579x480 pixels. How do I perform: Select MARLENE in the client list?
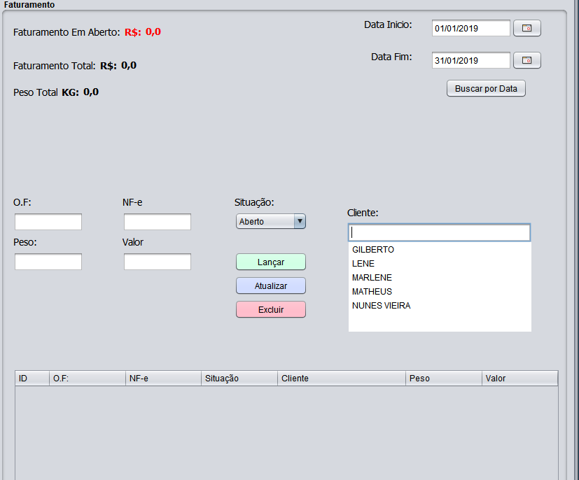(x=440, y=278)
